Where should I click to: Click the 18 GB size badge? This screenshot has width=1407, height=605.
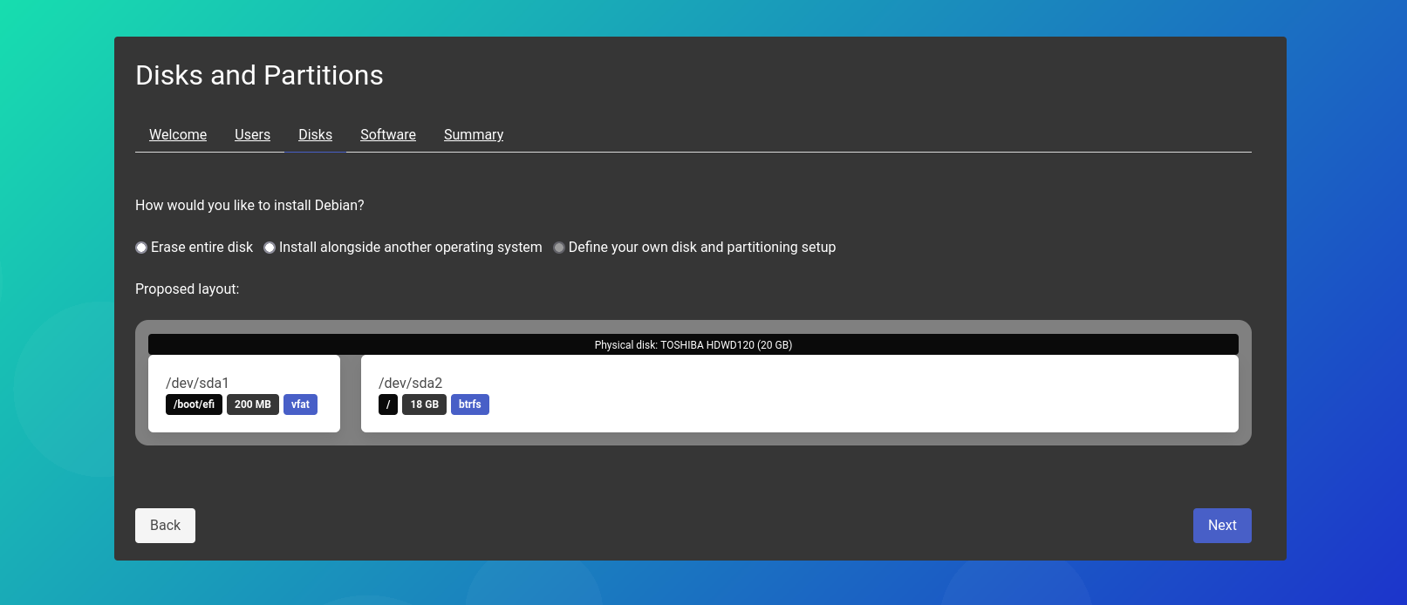(x=425, y=404)
